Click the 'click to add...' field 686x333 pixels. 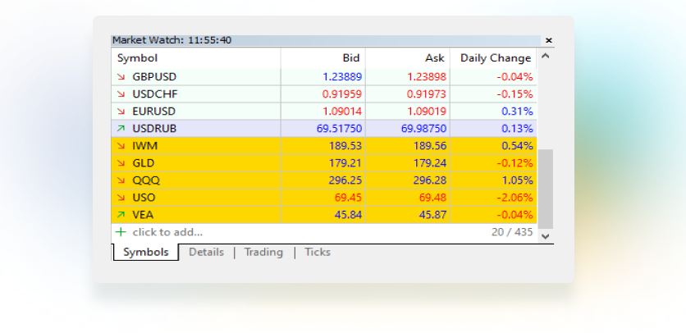(167, 232)
